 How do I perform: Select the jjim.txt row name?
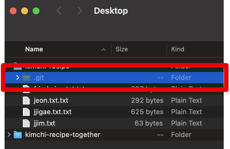(x=44, y=123)
